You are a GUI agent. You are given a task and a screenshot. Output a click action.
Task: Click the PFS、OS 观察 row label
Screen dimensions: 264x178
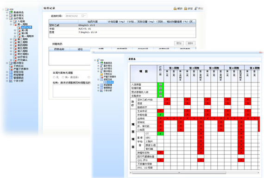pos(145,168)
